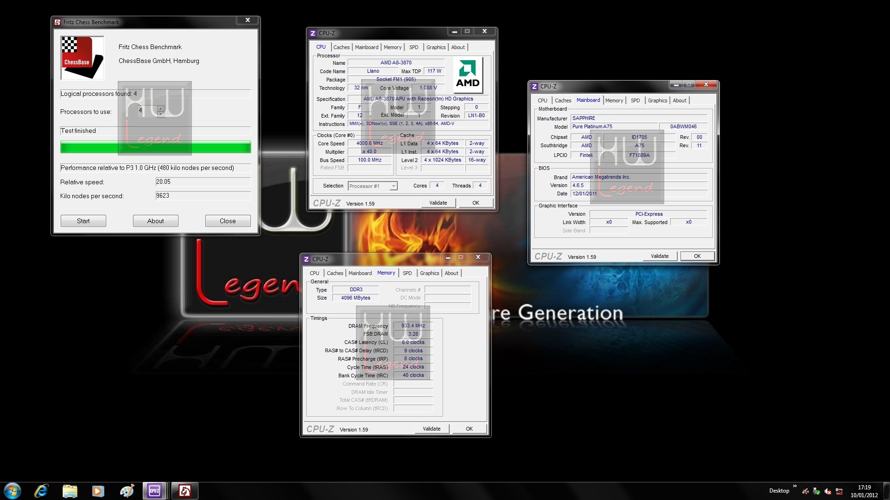Click Validate in the Memory window
Image resolution: width=890 pixels, height=500 pixels.
[x=432, y=429]
